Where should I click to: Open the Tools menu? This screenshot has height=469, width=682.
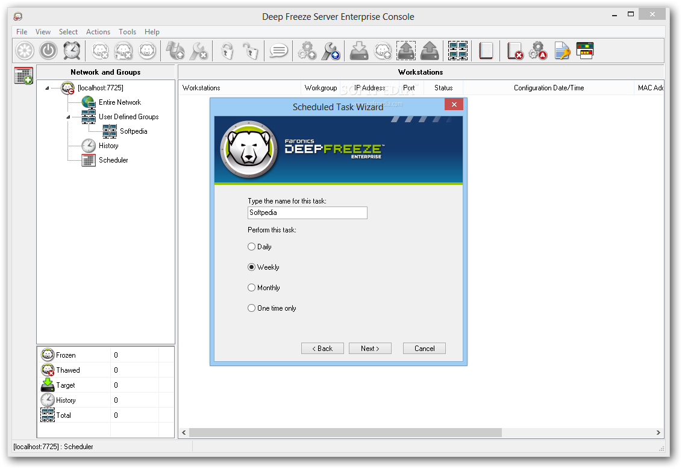[x=128, y=32]
